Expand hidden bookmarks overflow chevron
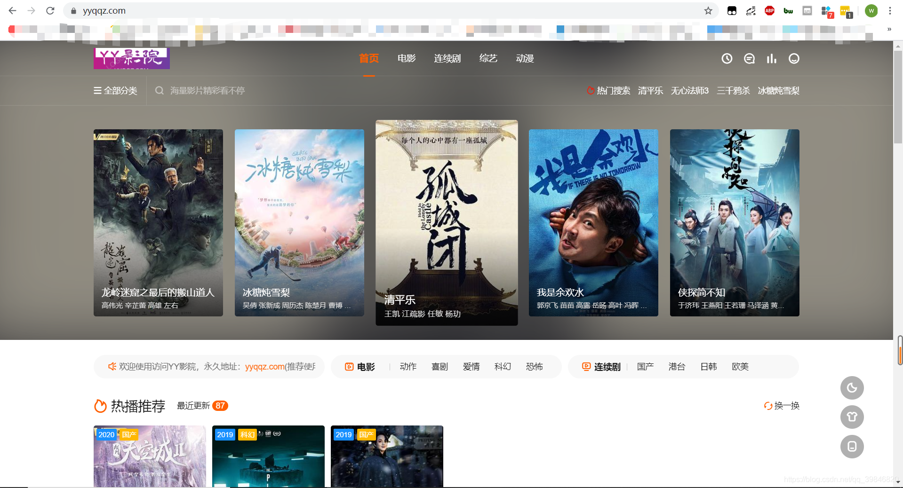The width and height of the screenshot is (903, 488). tap(889, 29)
